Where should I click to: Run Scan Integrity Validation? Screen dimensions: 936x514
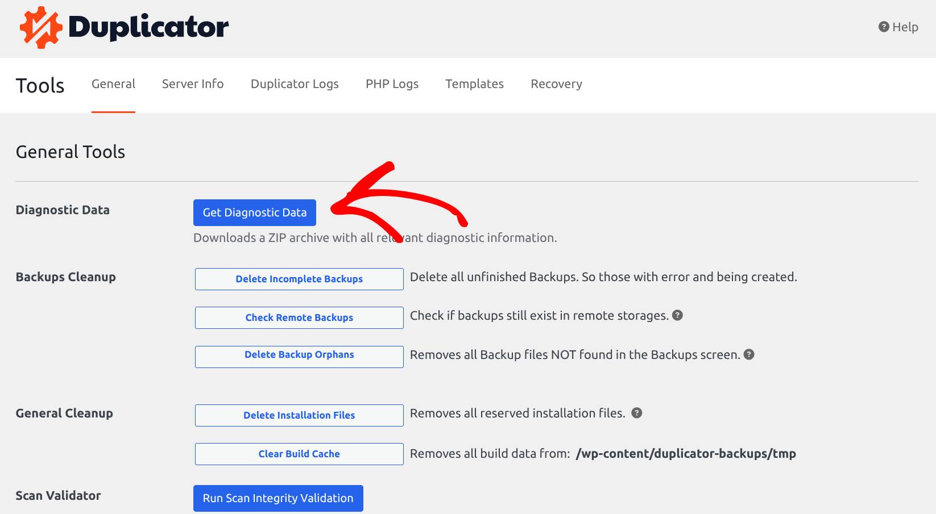click(x=278, y=498)
